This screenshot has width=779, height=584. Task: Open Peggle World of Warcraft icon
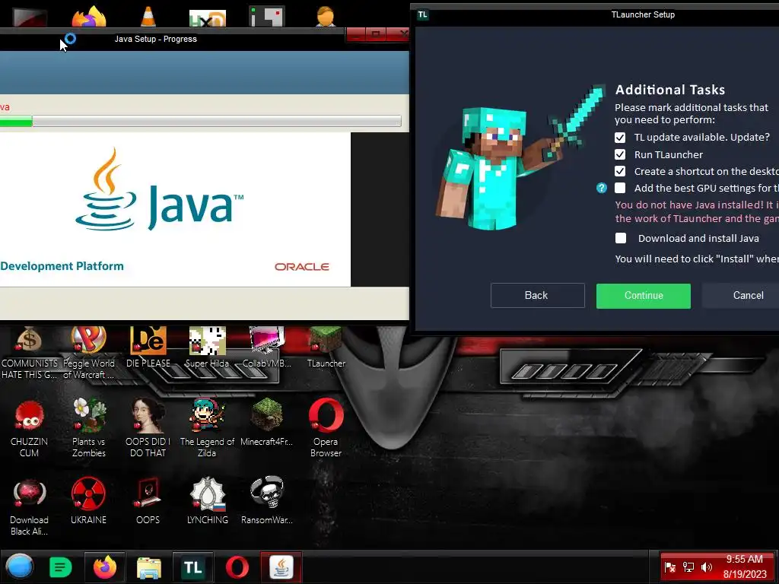(x=88, y=351)
